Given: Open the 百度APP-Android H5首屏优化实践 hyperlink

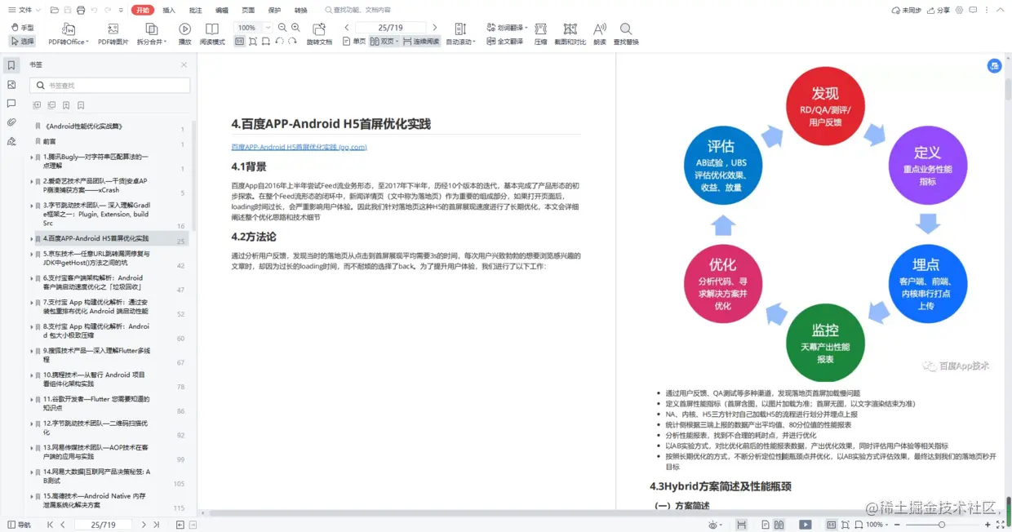Looking at the screenshot, I should pos(299,147).
